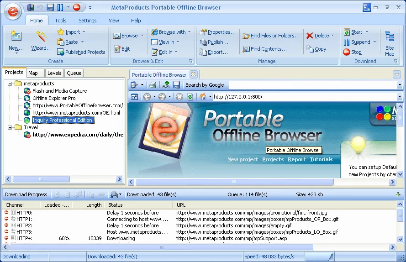The height and width of the screenshot is (262, 406).
Task: Click Publish in Manage group
Action: 214,42
